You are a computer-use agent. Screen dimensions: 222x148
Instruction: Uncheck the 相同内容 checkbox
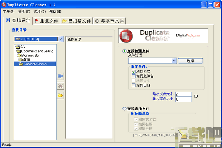coord(134,71)
